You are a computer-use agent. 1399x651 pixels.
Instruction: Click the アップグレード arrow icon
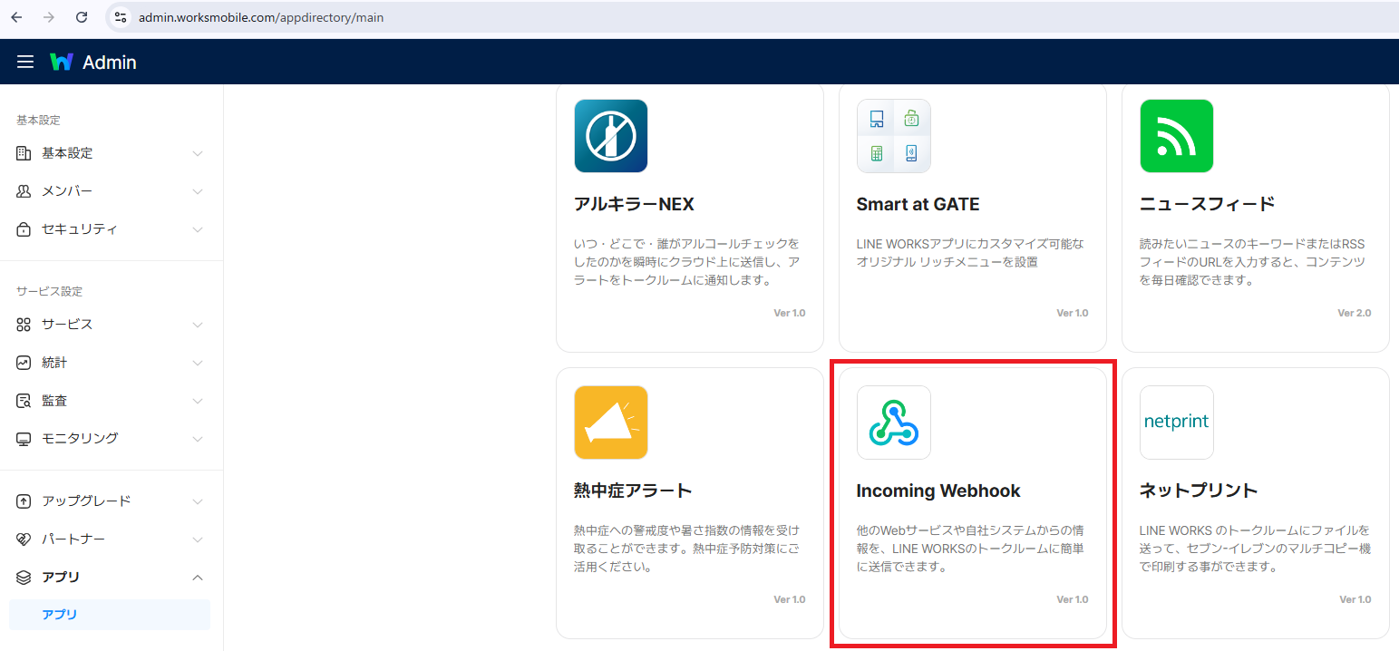tap(24, 501)
